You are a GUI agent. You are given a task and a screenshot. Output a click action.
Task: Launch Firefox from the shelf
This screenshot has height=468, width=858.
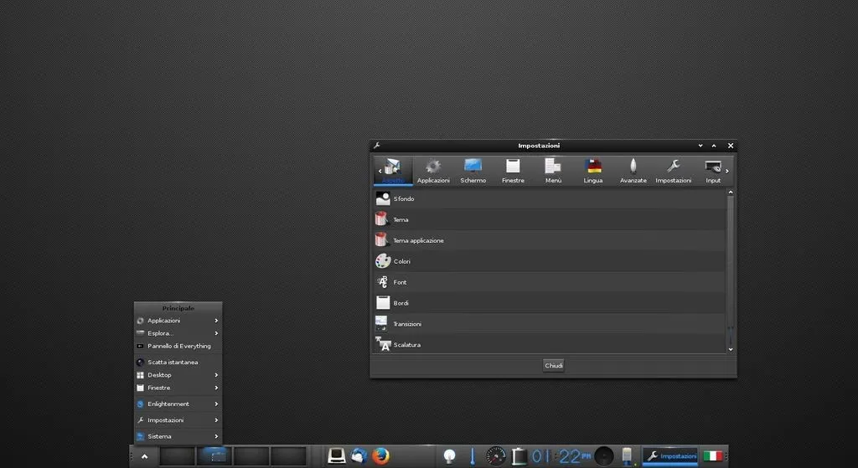click(x=381, y=456)
